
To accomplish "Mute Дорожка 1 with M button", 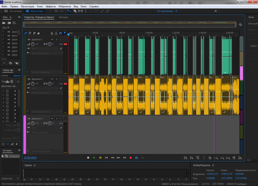I will coord(52,40).
